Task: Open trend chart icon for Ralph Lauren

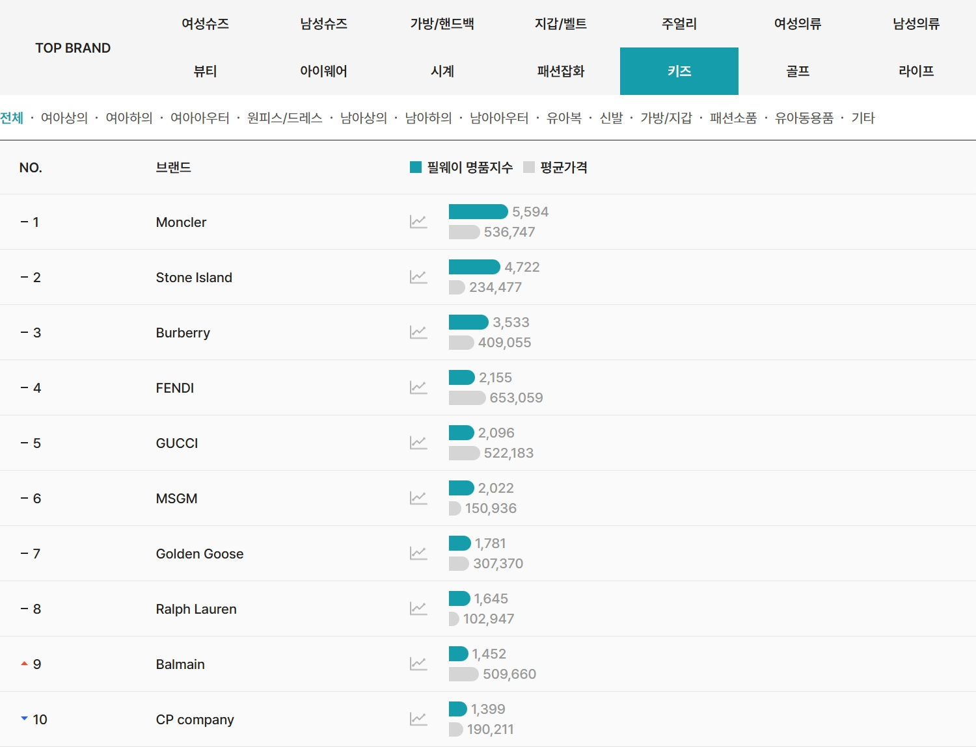Action: (x=418, y=609)
